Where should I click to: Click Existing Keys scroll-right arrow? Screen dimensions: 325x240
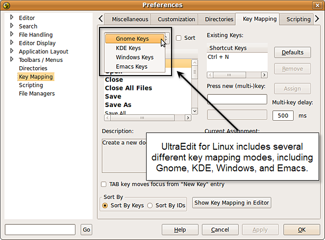pos(264,75)
